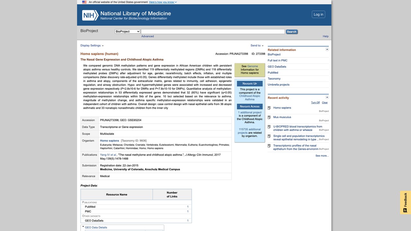Navigate up to Childhood Atopic Asthma

point(250,98)
